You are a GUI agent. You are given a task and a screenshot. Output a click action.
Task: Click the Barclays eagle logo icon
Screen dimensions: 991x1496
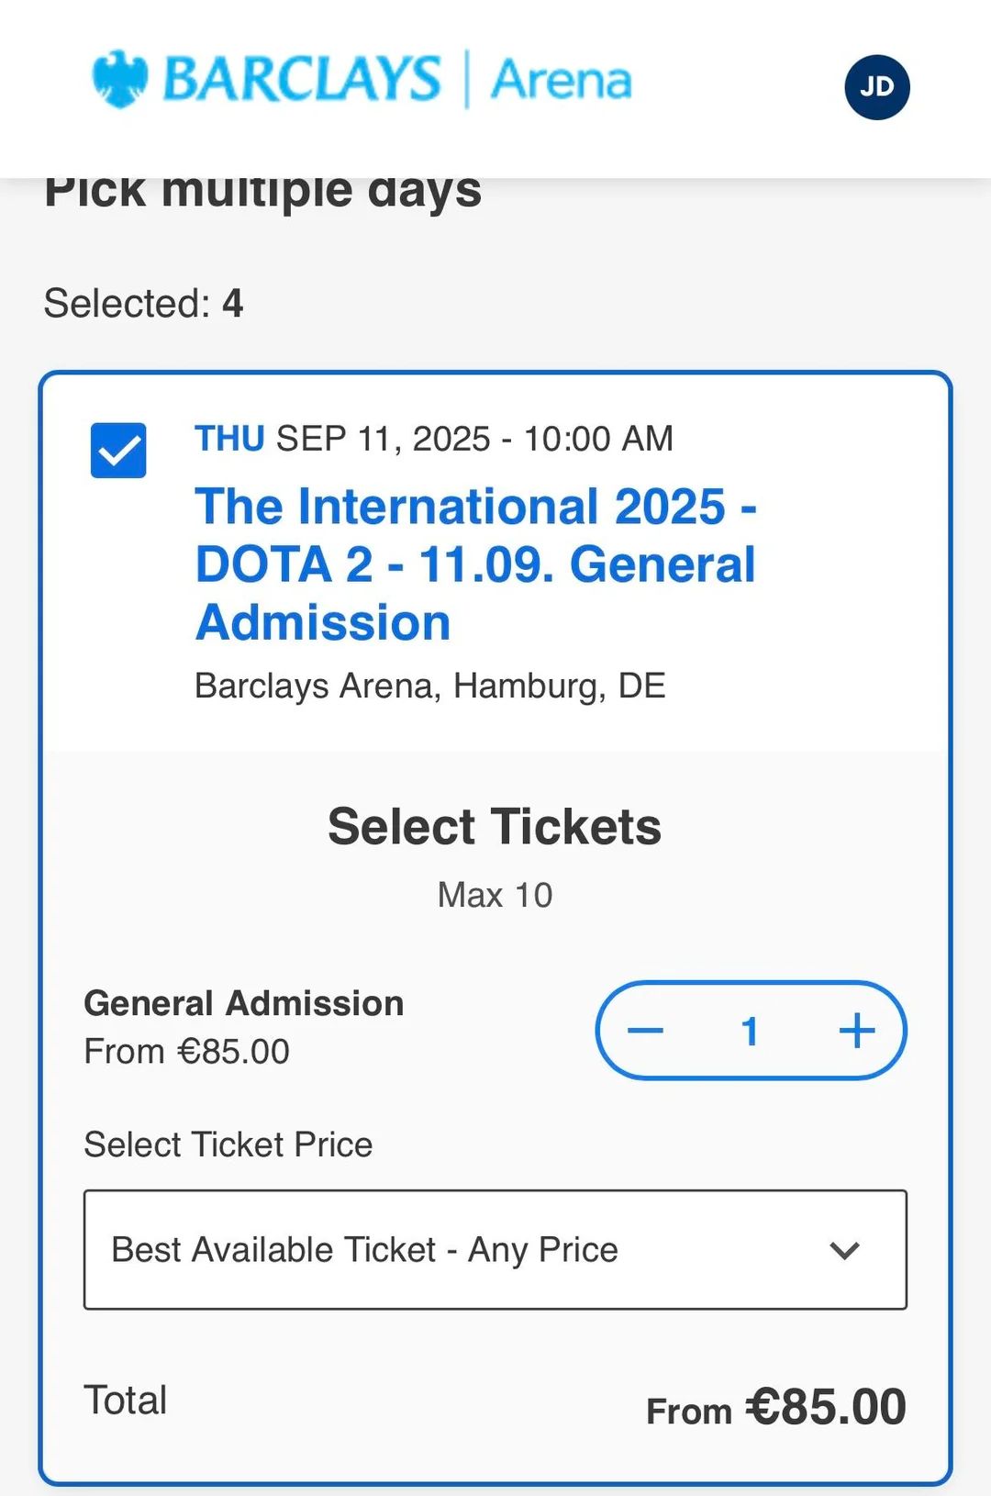pyautogui.click(x=120, y=79)
